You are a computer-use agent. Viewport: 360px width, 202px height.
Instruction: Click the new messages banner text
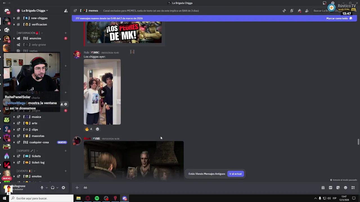(x=109, y=18)
